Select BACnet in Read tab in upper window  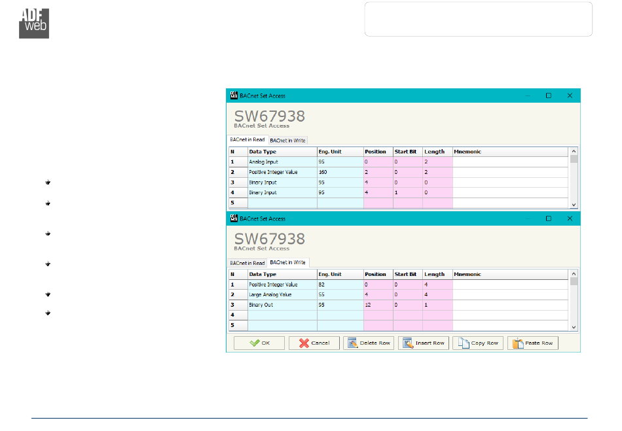(x=247, y=139)
